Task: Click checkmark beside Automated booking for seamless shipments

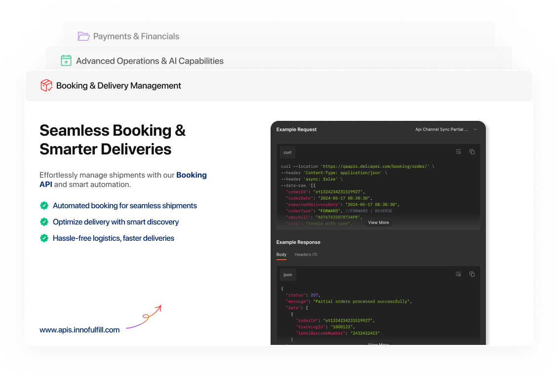Action: point(44,206)
